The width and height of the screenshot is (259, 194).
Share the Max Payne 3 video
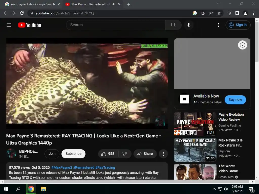coord(145,154)
